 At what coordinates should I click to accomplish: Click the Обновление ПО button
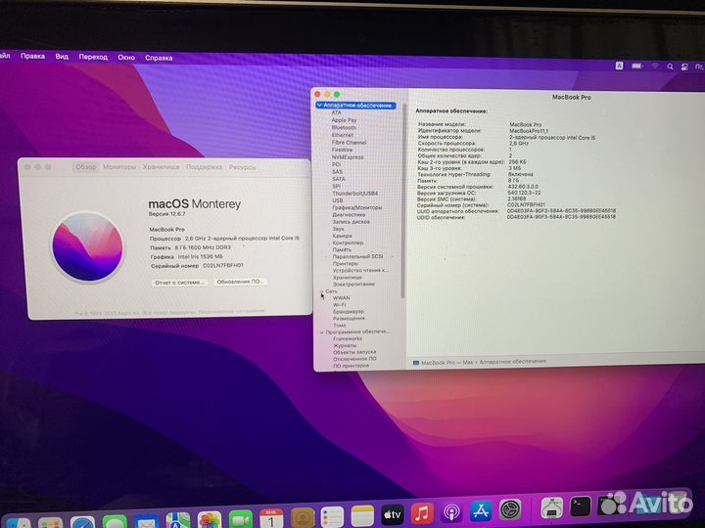click(x=240, y=282)
